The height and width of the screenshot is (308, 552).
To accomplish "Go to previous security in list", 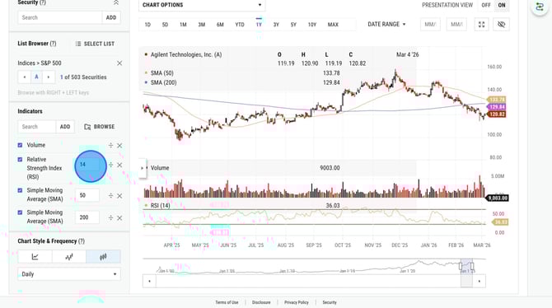I will [x=24, y=77].
